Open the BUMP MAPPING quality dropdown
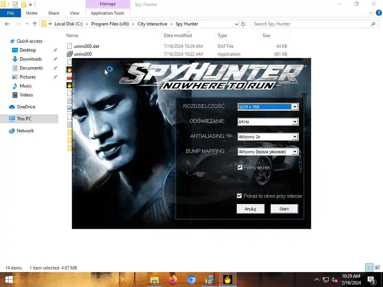The height and width of the screenshot is (287, 383). (x=295, y=152)
